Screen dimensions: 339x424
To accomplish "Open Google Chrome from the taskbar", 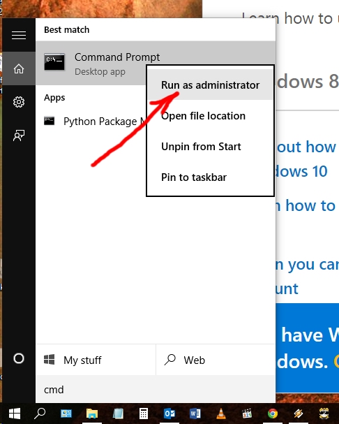I will click(x=273, y=414).
